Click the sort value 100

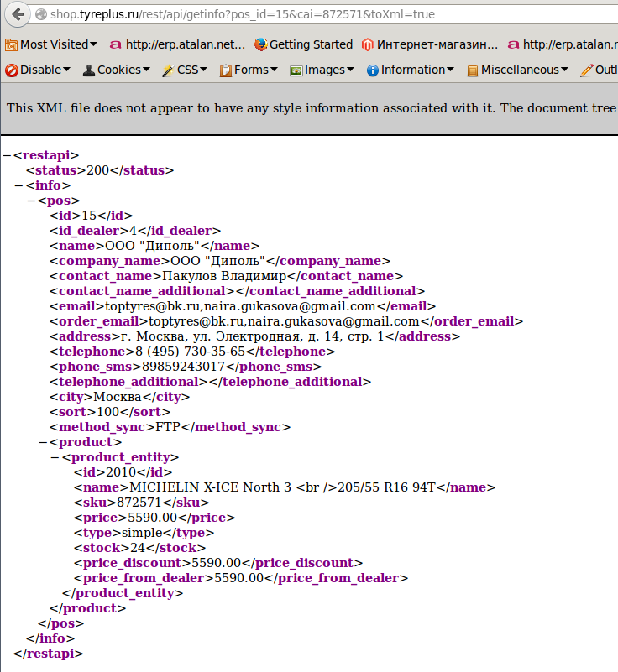[108, 412]
